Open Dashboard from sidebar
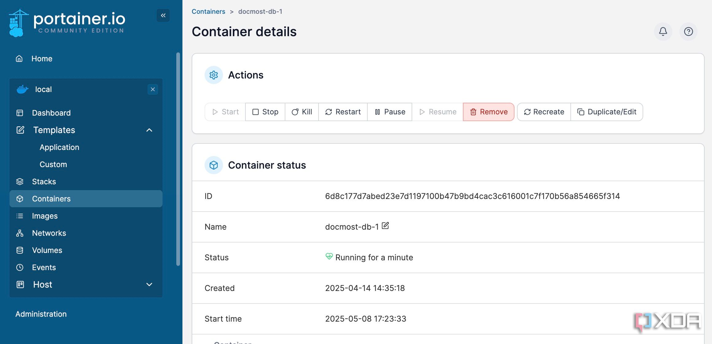 point(51,113)
